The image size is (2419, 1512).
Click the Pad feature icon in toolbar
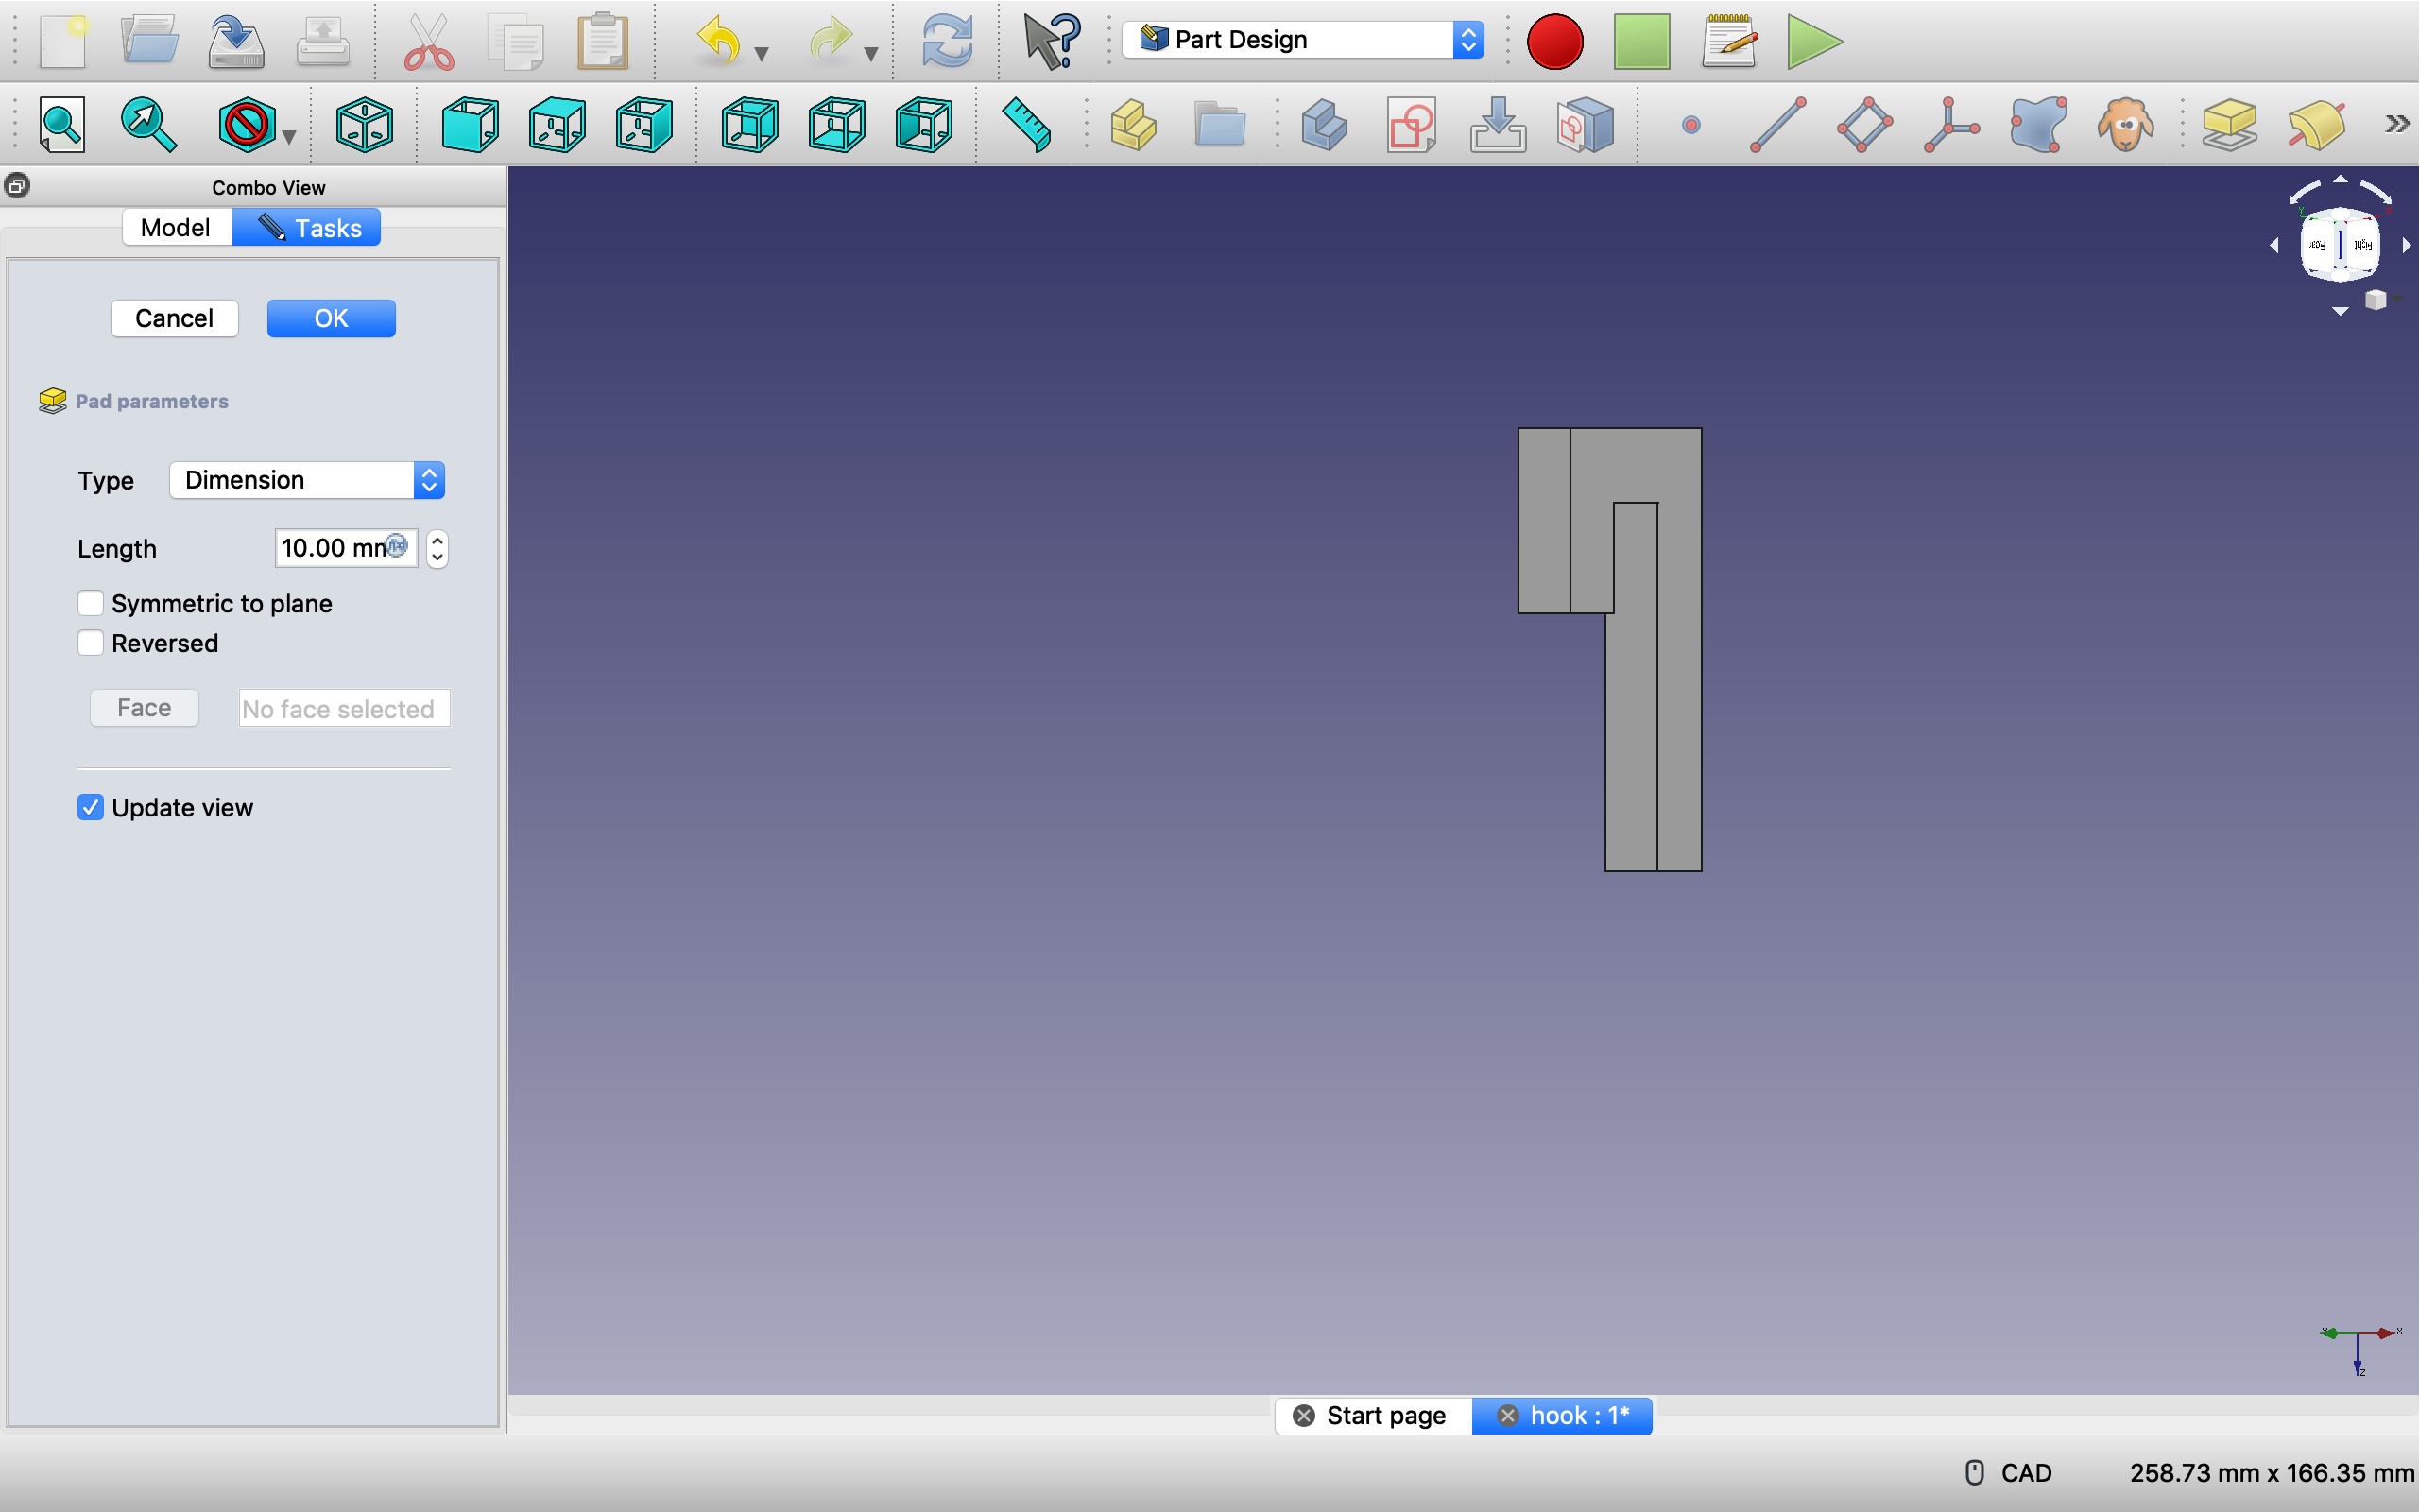click(x=2229, y=125)
